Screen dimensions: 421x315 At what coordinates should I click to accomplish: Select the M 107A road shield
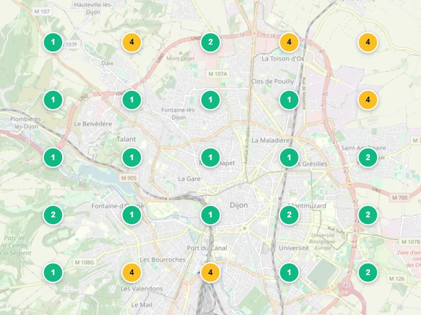tap(218, 73)
